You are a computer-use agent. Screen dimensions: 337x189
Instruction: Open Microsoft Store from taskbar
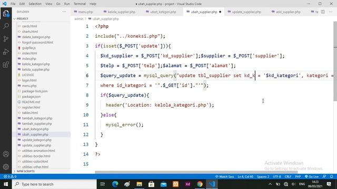151,184
